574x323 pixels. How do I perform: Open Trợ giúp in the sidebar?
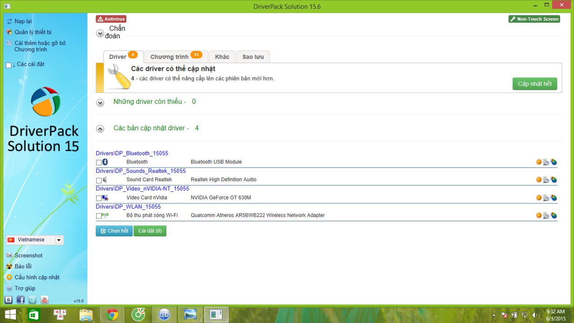pos(25,288)
